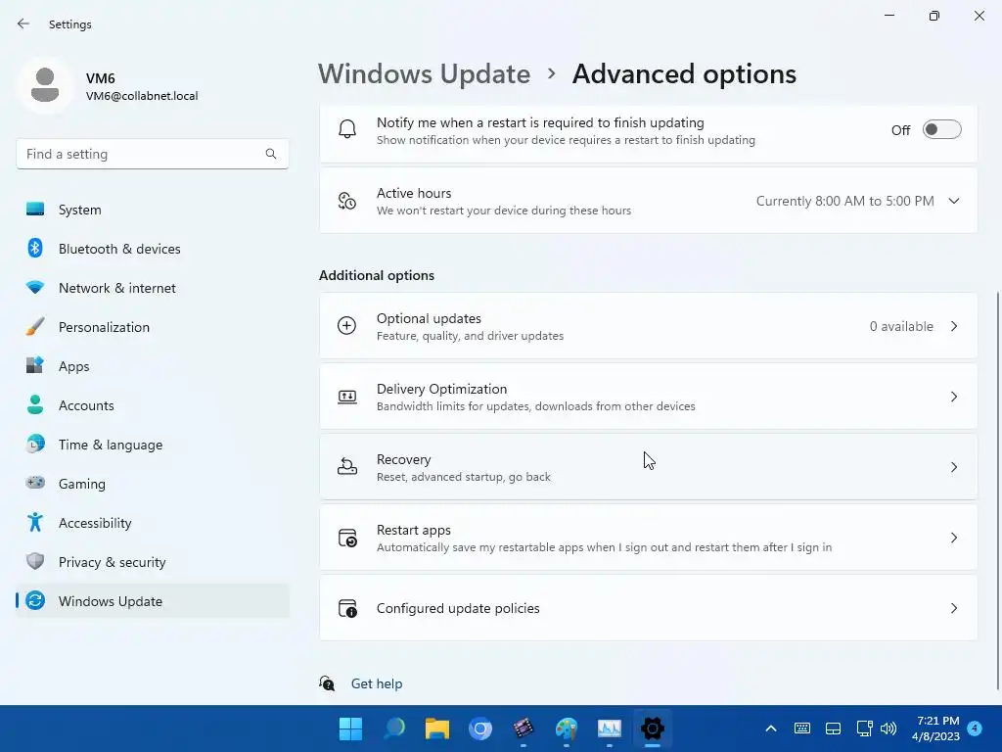Open notification center badge
This screenshot has width=1002, height=752.
coord(975,728)
